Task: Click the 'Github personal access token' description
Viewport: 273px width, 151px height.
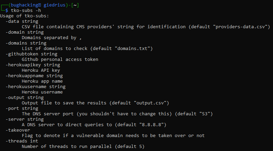Action: 60,60
